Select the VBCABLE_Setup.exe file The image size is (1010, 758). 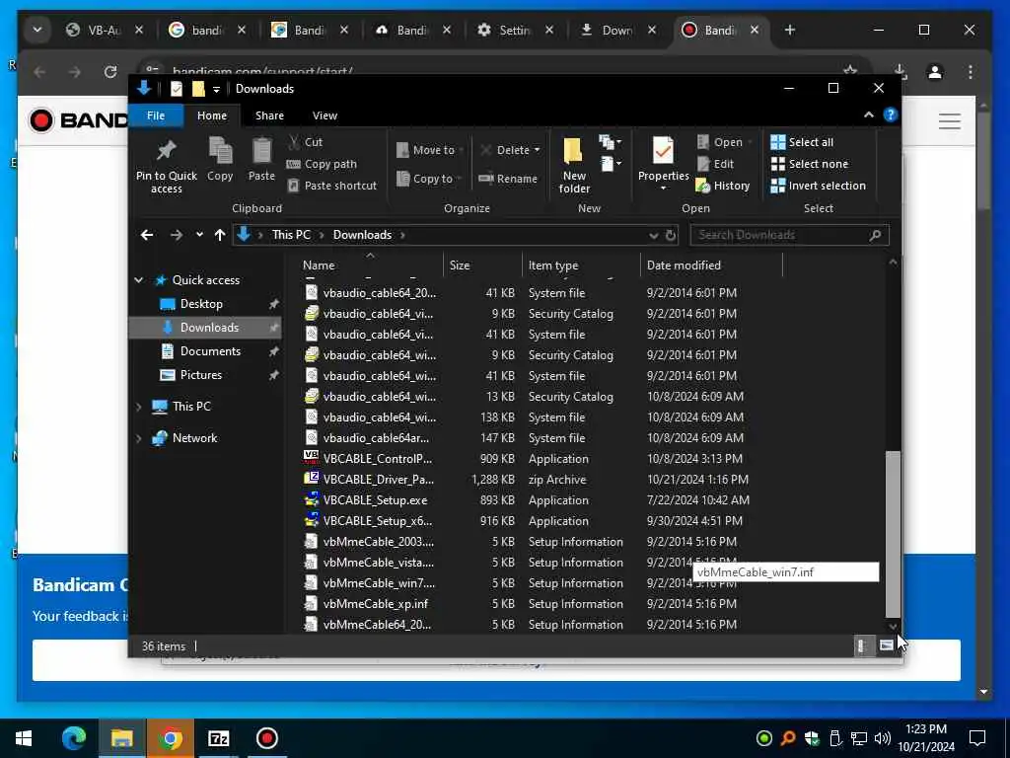(x=375, y=500)
